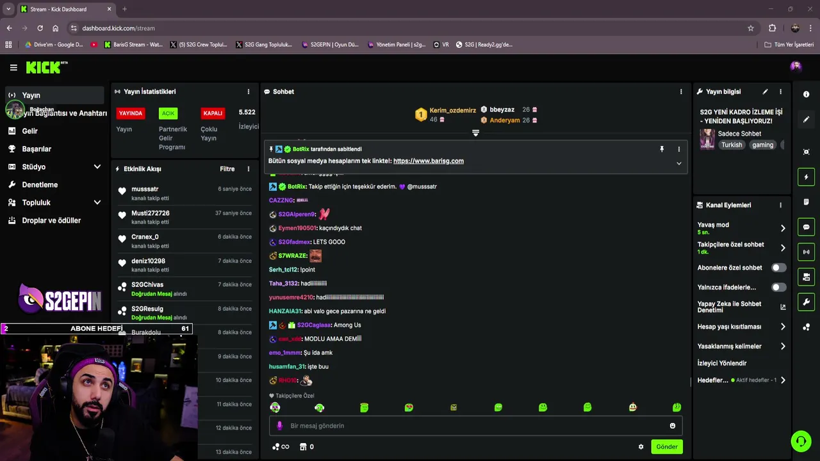This screenshot has width=820, height=461.
Task: Unpin the BotRix pinned message
Action: 662,149
